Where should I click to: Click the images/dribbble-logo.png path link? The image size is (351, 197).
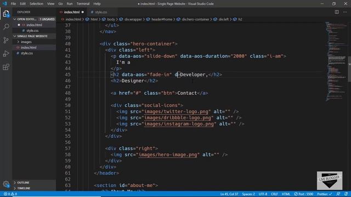click(x=178, y=118)
